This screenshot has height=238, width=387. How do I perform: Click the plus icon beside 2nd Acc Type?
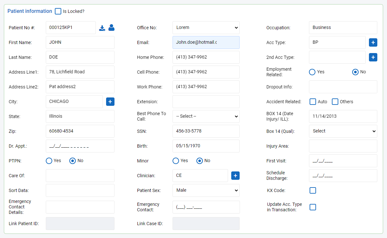(x=373, y=57)
